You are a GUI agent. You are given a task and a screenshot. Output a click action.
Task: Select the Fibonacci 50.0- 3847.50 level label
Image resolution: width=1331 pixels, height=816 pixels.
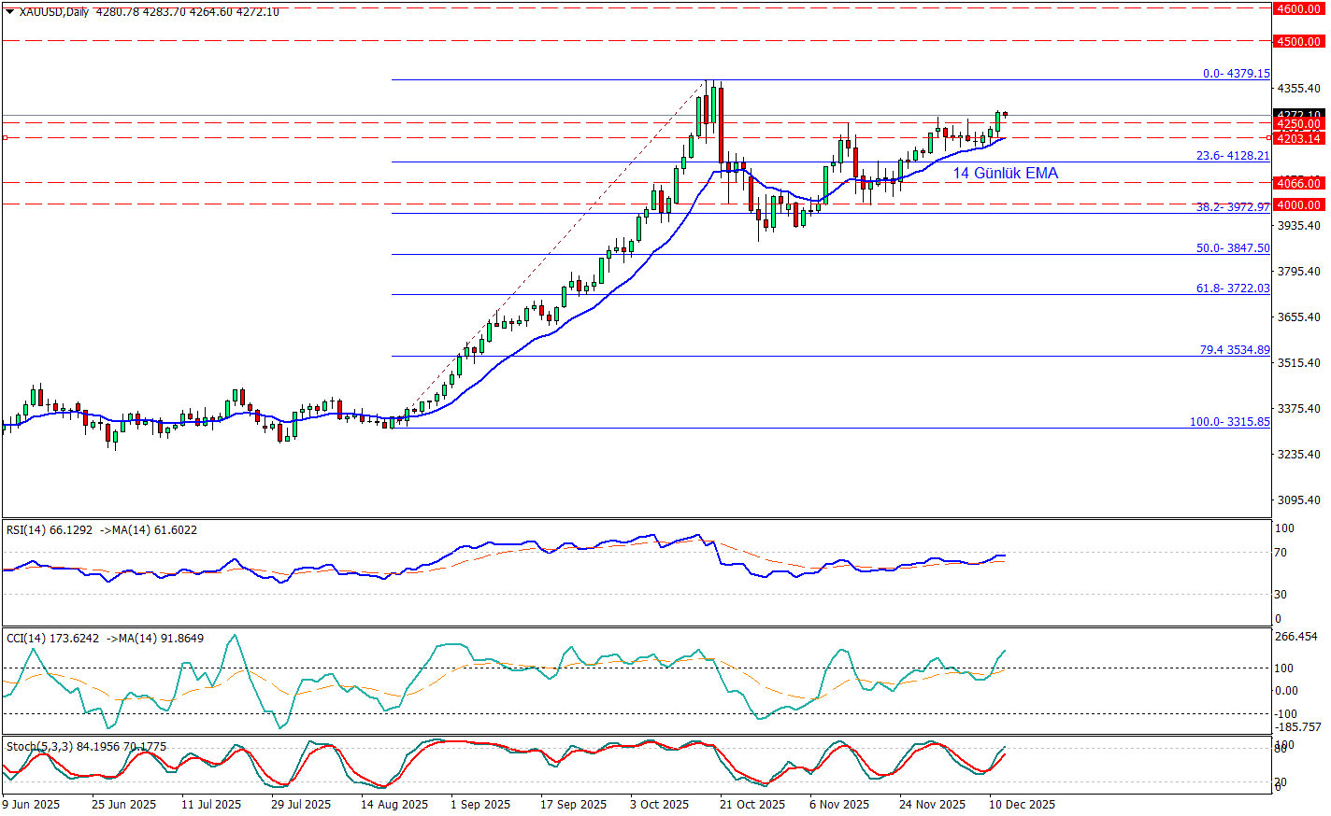coord(1233,248)
